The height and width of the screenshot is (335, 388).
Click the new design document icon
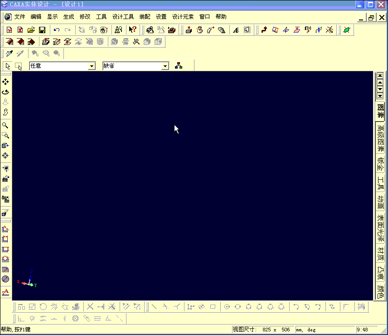pyautogui.click(x=9, y=30)
